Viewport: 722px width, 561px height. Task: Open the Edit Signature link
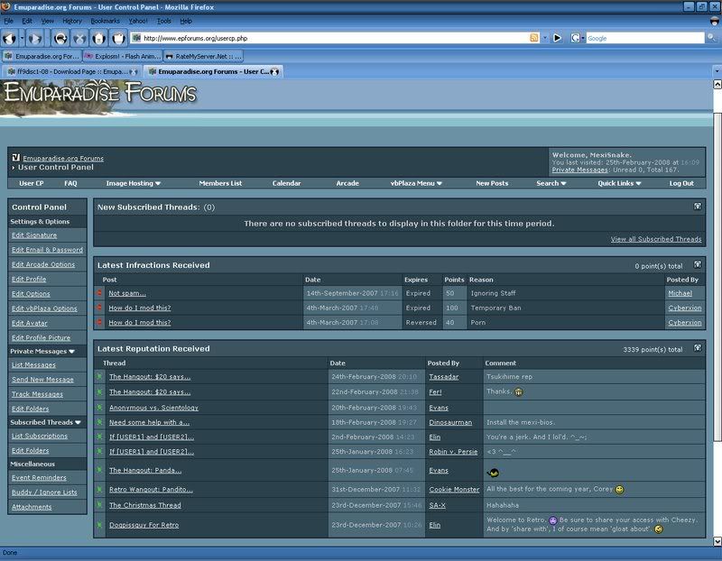34,235
